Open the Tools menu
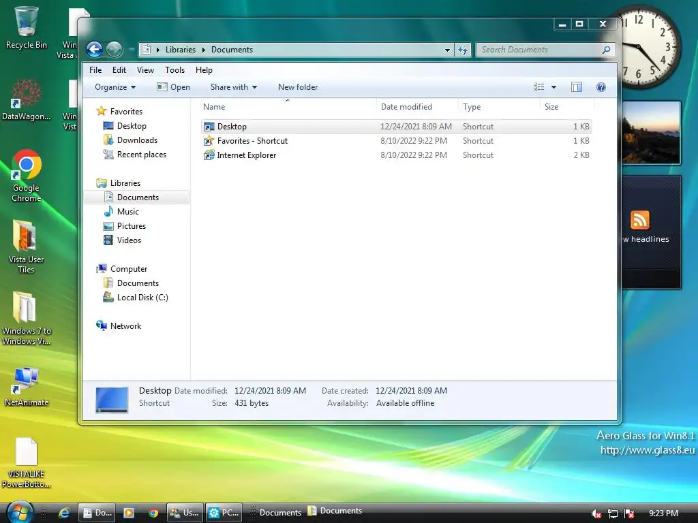Image resolution: width=698 pixels, height=523 pixels. [x=174, y=70]
